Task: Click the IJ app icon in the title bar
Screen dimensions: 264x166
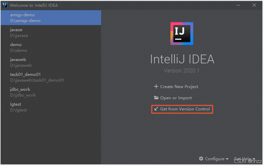Action: pyautogui.click(x=4, y=5)
